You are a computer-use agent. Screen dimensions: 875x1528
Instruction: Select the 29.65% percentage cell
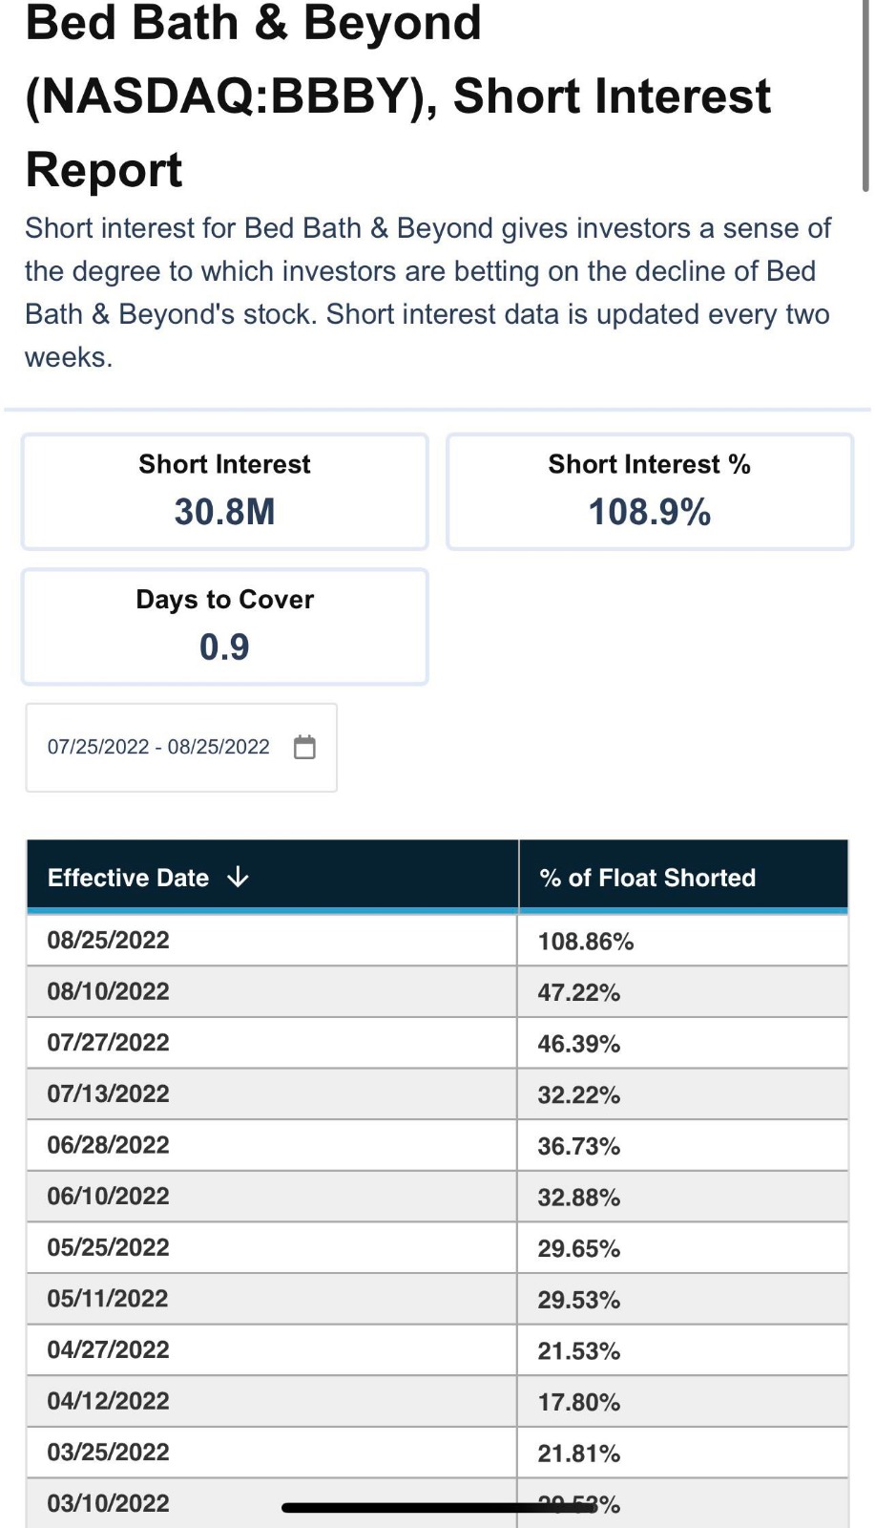[x=579, y=1248]
